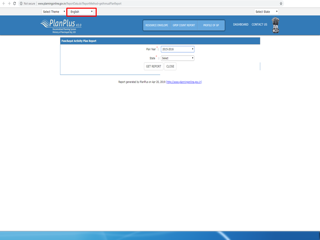Image resolution: width=320 pixels, height=240 pixels.
Task: Open the Select State dropdown at top right
Action: tap(266, 11)
